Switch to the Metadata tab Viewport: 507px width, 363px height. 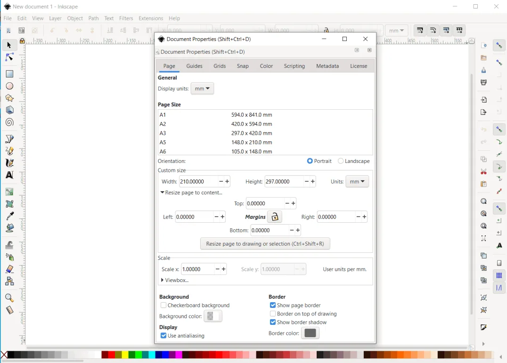click(x=327, y=66)
